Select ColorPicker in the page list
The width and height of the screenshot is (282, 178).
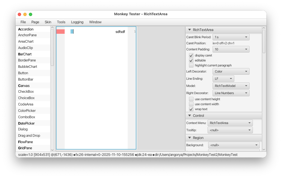[27, 111]
